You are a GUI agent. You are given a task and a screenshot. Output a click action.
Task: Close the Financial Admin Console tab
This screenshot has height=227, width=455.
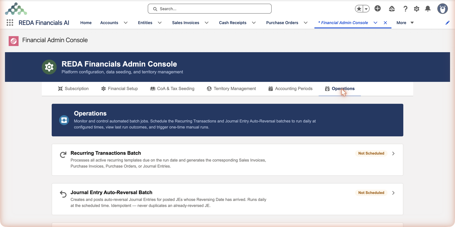point(385,23)
